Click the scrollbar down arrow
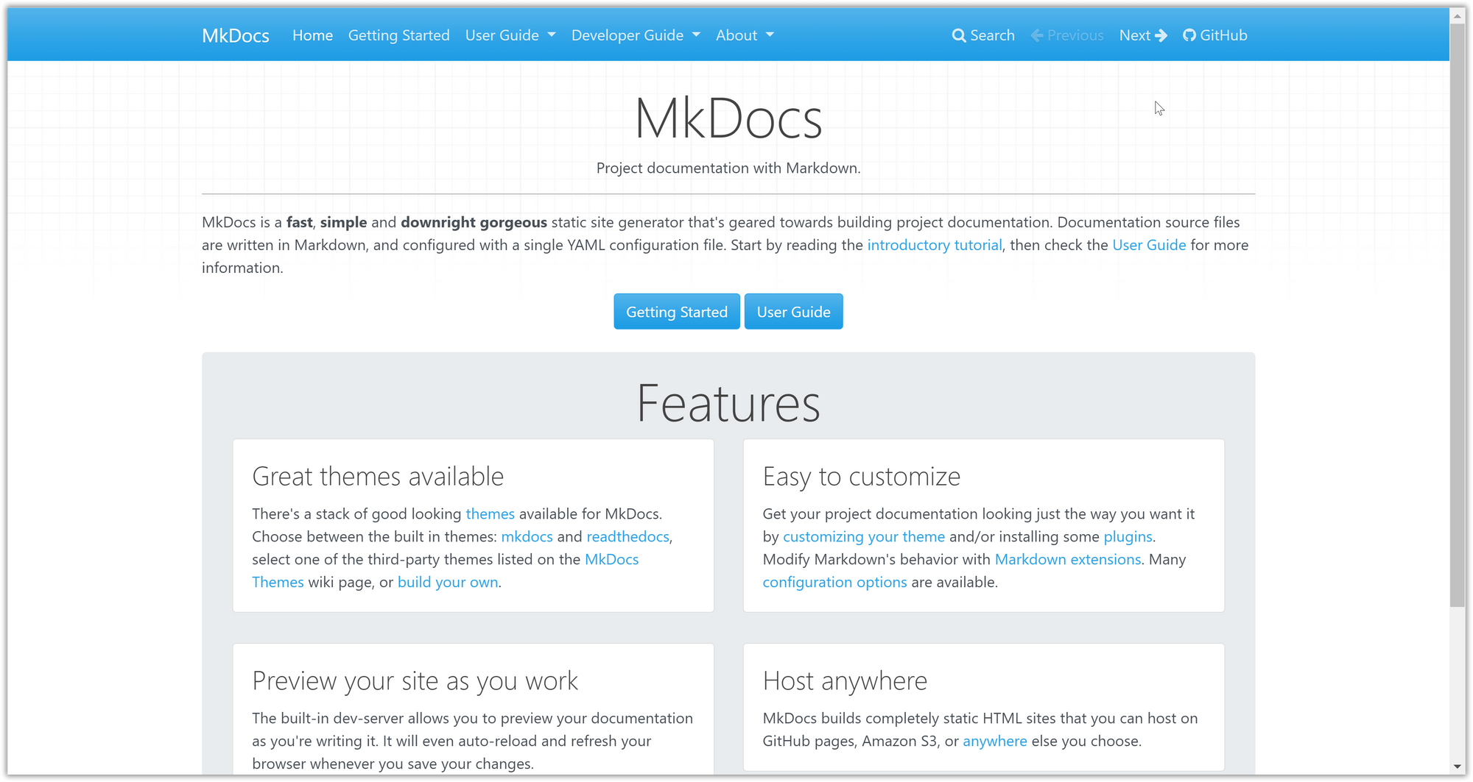The width and height of the screenshot is (1473, 782). click(1457, 767)
